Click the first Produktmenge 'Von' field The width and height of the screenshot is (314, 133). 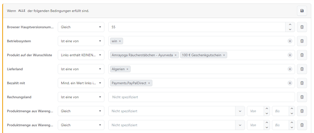click(x=255, y=111)
